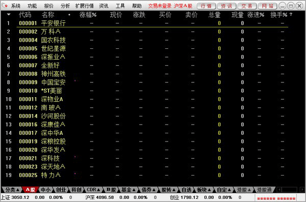Click the question mark help icon
The width and height of the screenshot is (306, 202).
pos(291,14)
